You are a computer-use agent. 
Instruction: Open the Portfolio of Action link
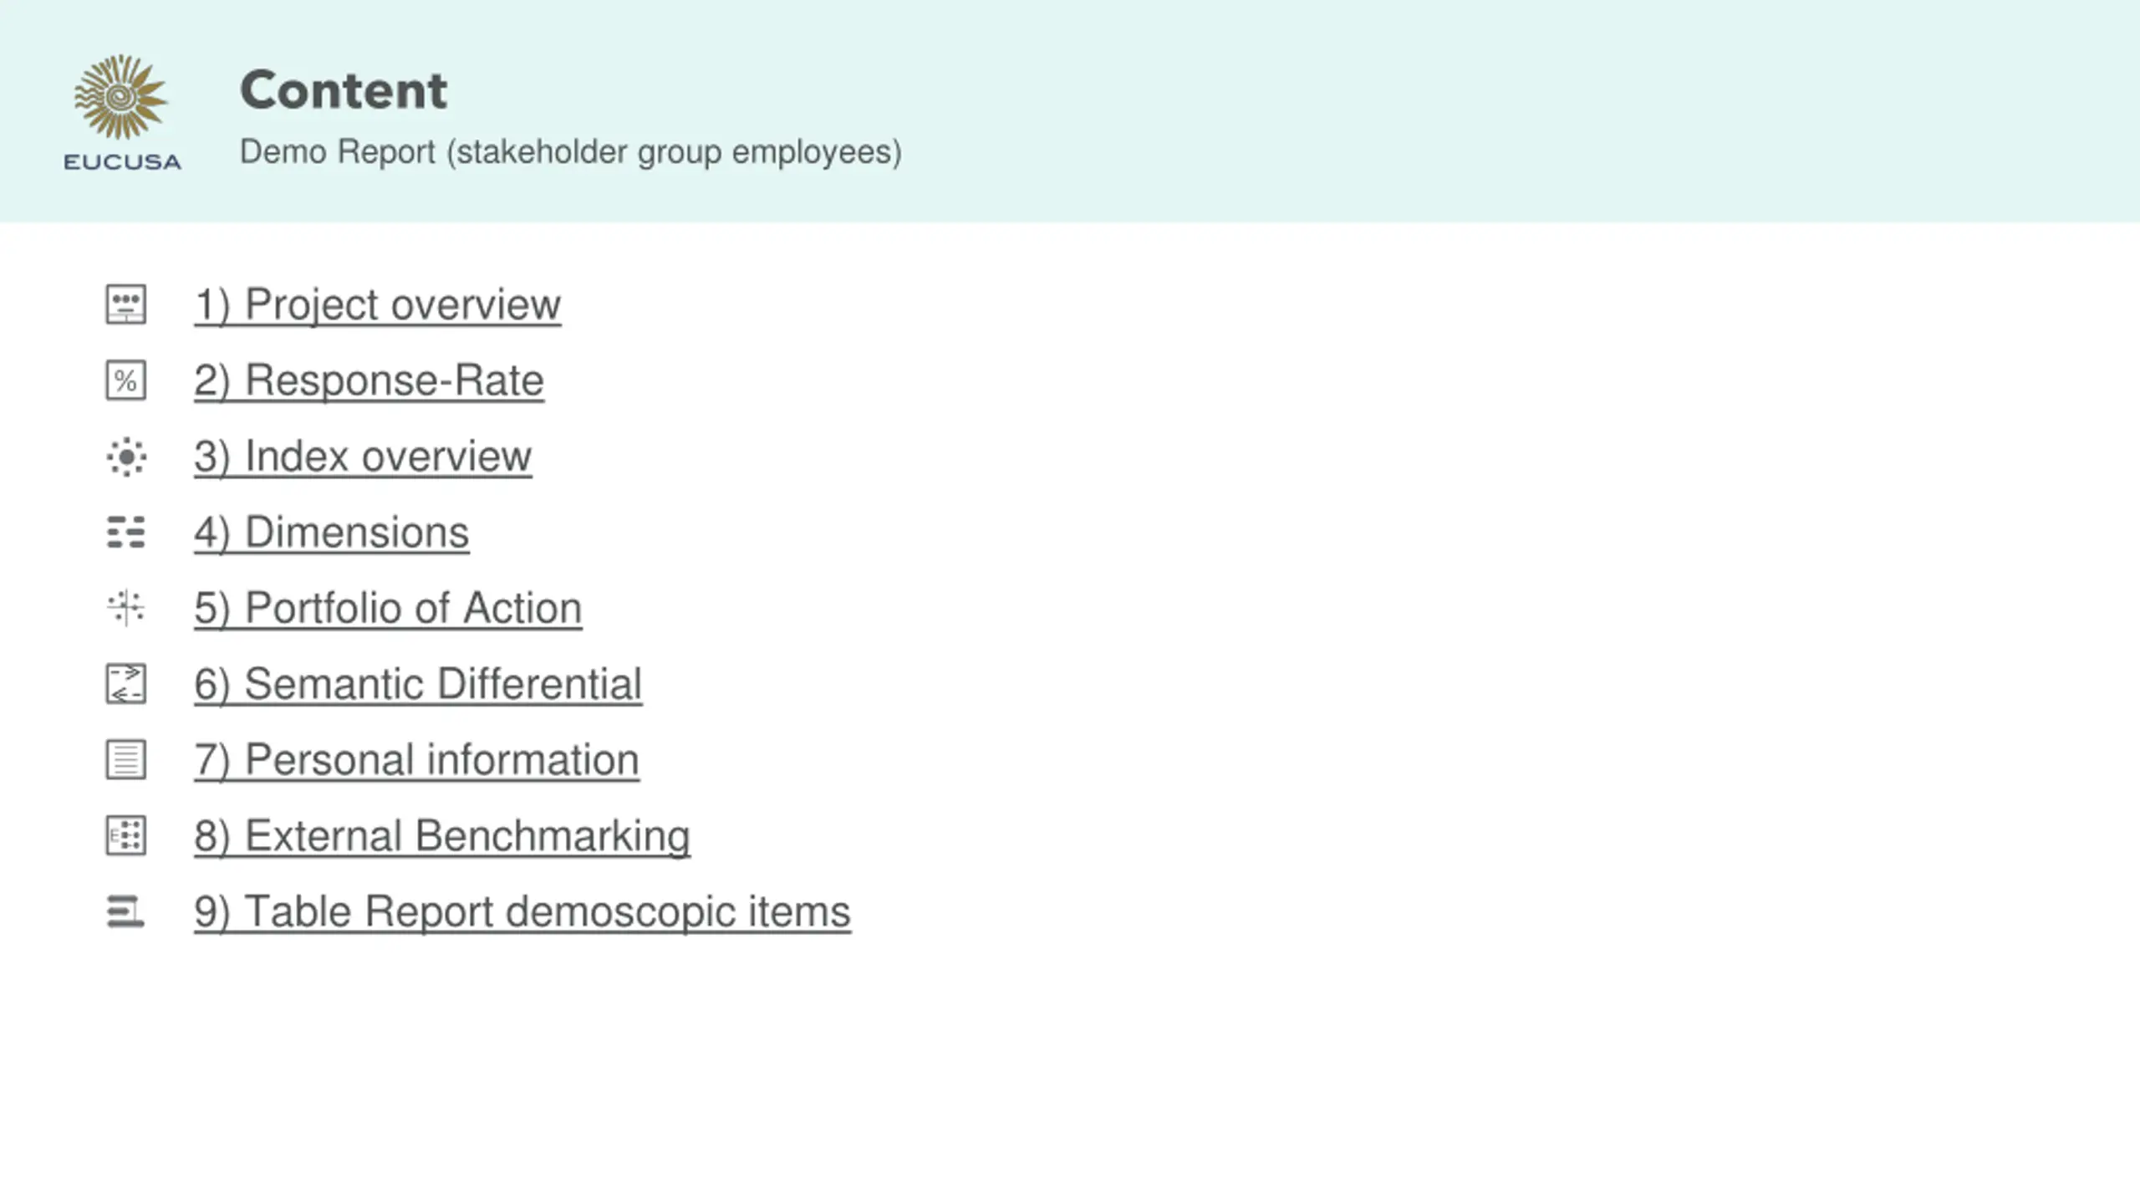coord(388,608)
